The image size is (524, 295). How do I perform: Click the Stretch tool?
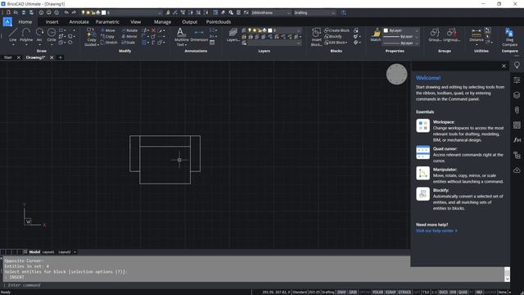pos(109,43)
